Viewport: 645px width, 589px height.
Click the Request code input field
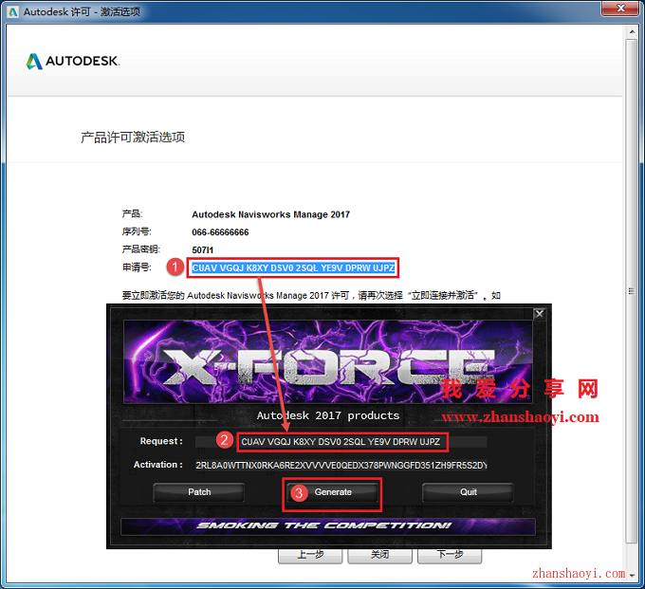(x=341, y=442)
